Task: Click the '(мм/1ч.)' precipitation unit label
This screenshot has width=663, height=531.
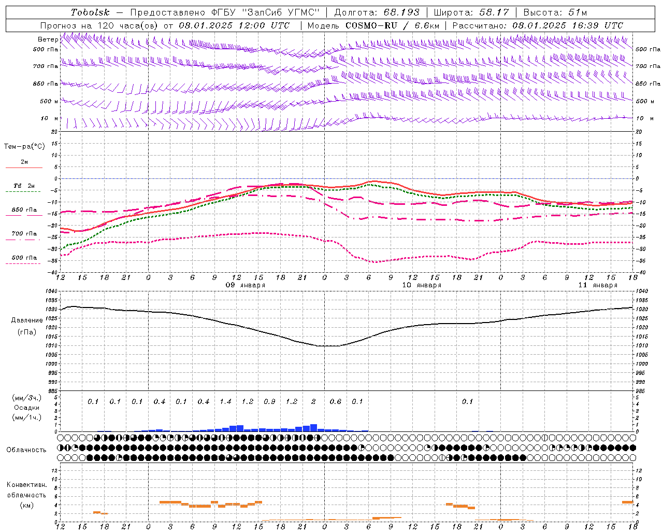Action: [x=26, y=417]
